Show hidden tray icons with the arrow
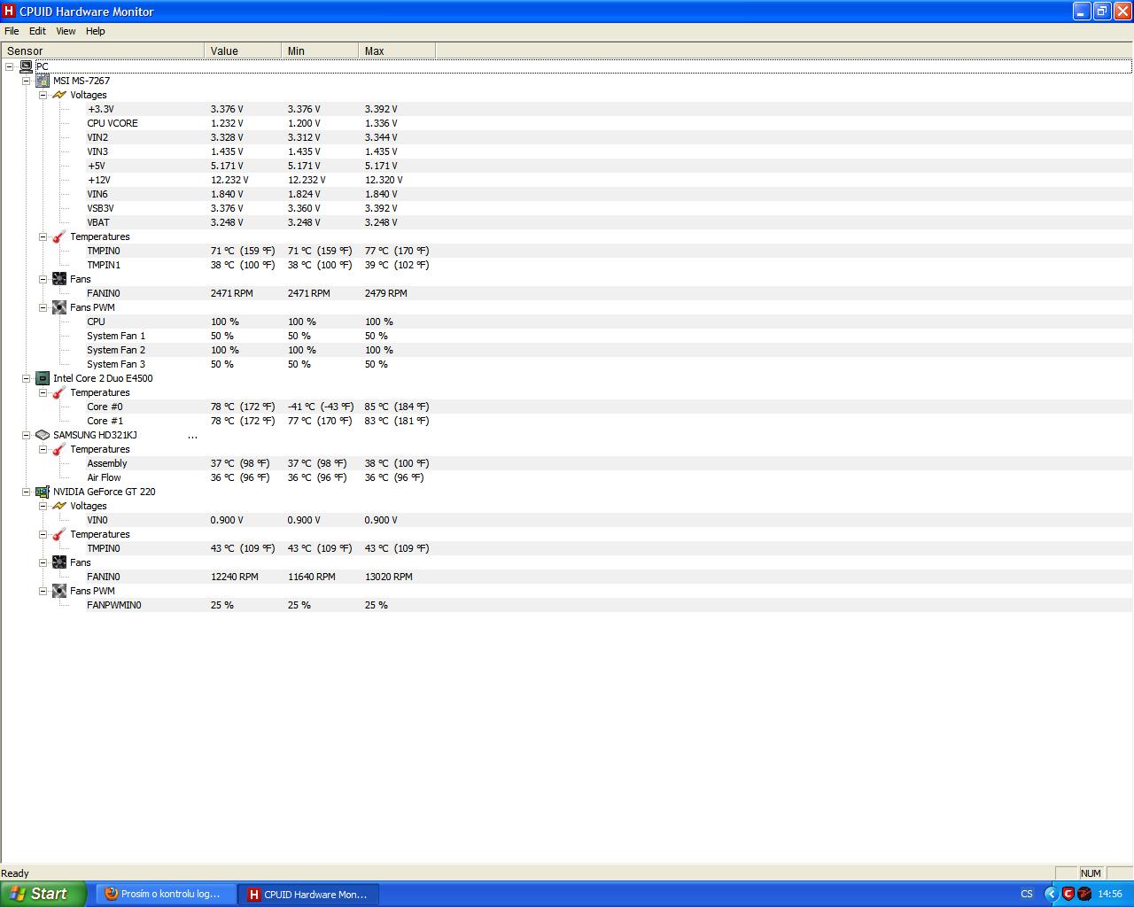The height and width of the screenshot is (907, 1134). [1052, 894]
